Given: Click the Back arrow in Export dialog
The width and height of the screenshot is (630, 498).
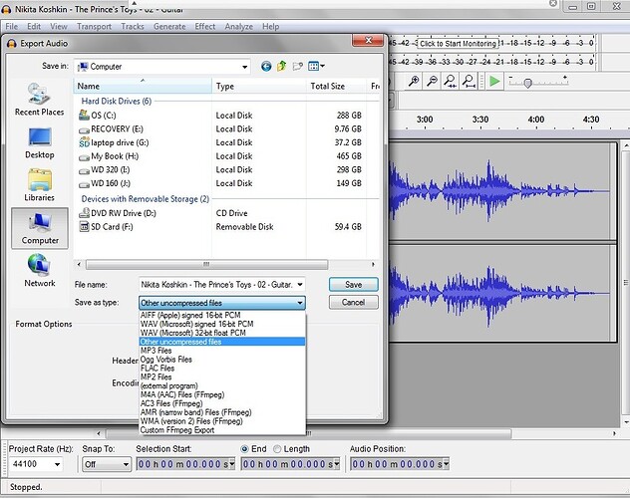Looking at the screenshot, I should [266, 66].
